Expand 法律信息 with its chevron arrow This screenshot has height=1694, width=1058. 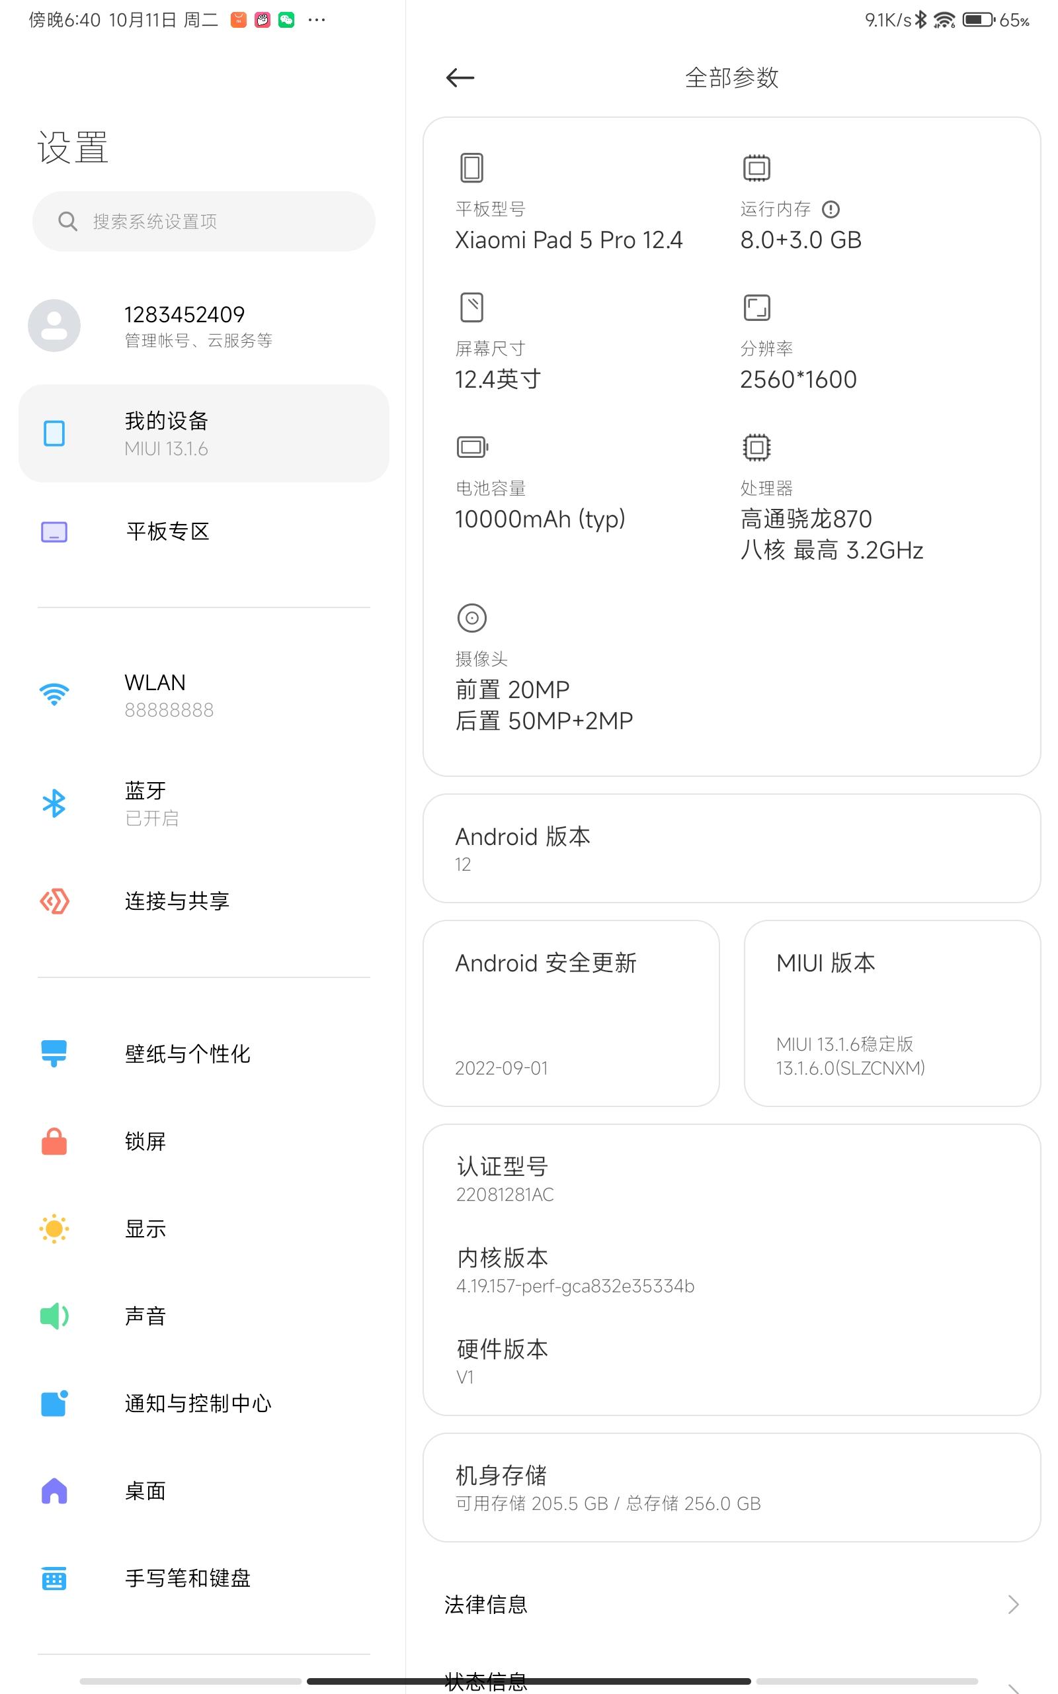tap(1012, 1605)
